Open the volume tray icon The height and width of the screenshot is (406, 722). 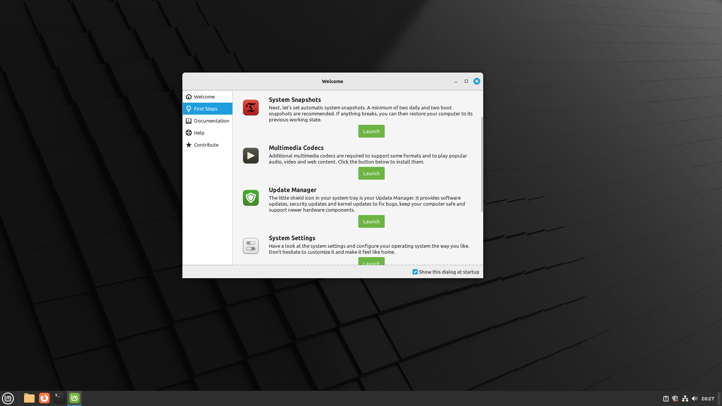point(695,398)
